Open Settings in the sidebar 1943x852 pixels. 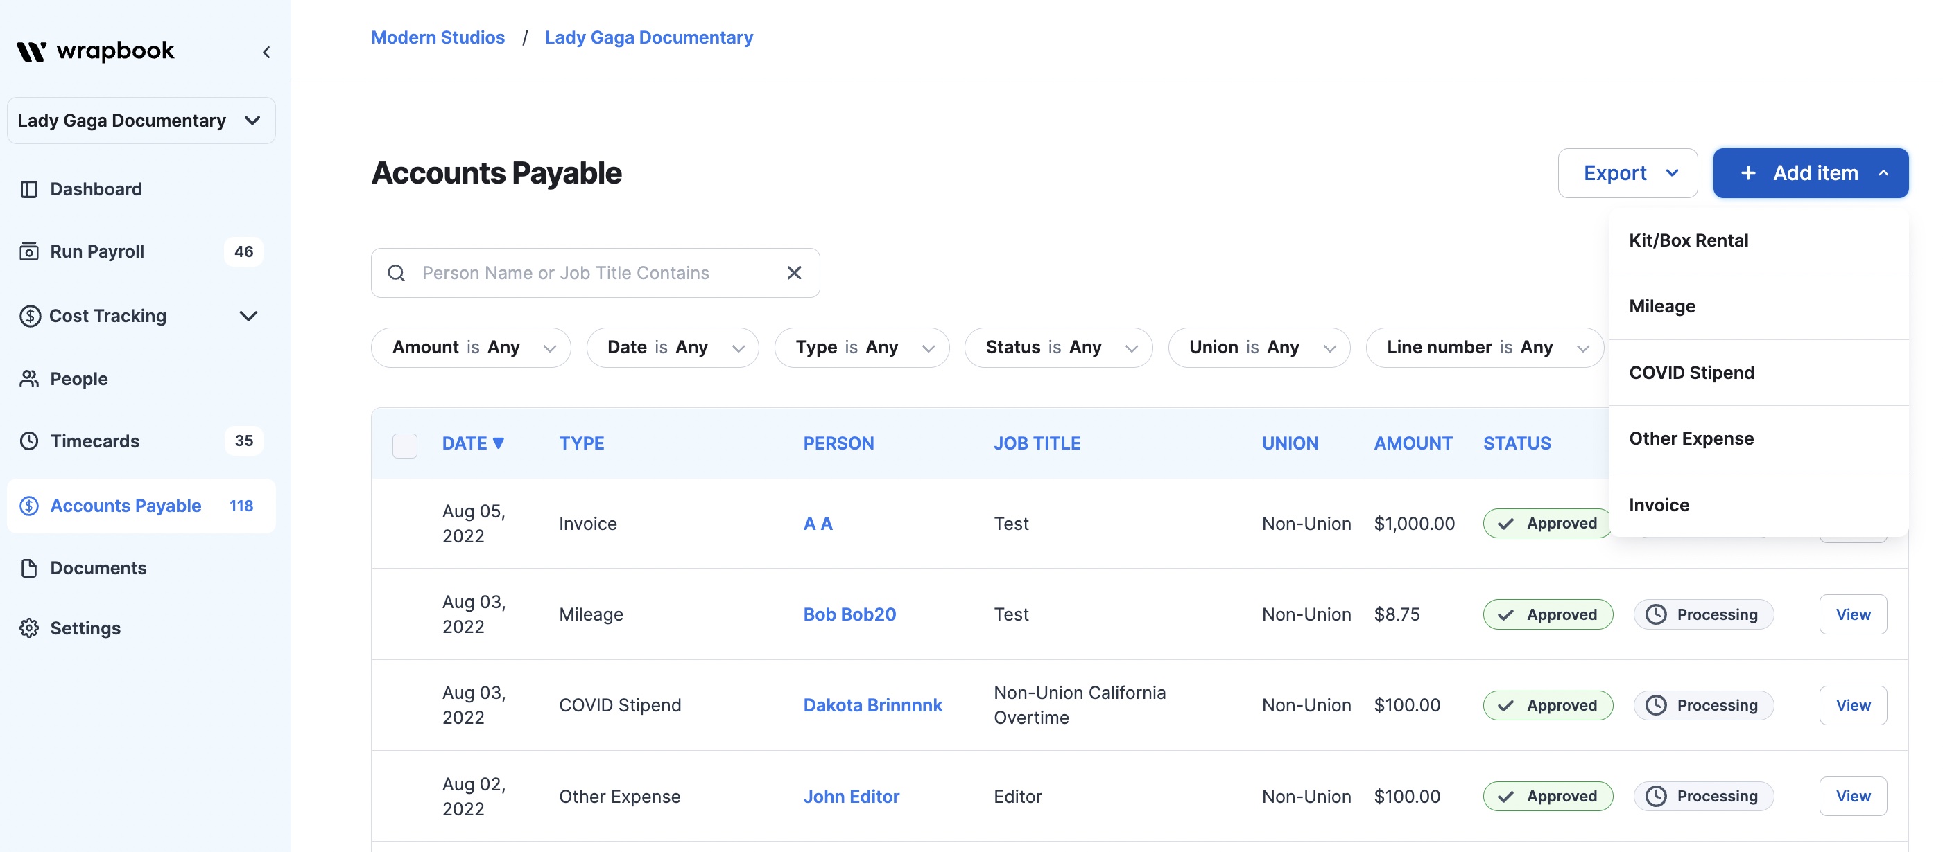pyautogui.click(x=141, y=628)
